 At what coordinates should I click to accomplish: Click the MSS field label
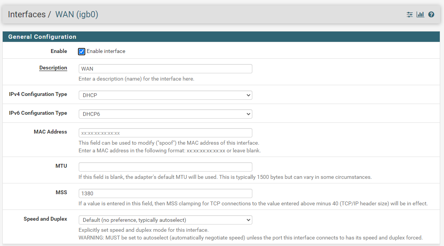click(61, 192)
